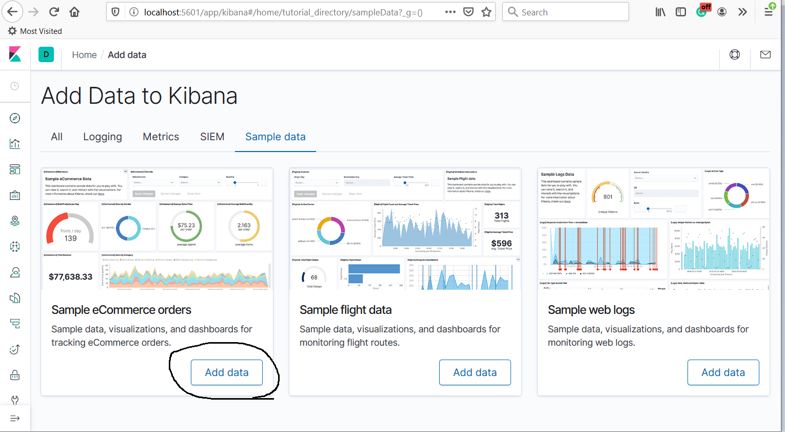The image size is (785, 432).
Task: Open Dev Tools icon in sidebar
Action: [15, 399]
